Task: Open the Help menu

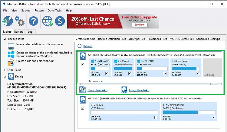Action: pyautogui.click(x=69, y=11)
